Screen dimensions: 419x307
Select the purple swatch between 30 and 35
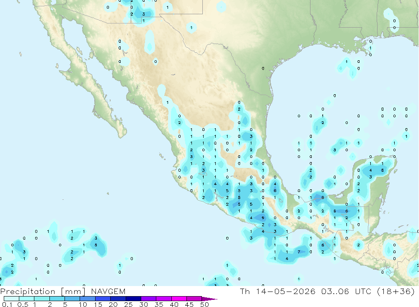click(x=149, y=299)
